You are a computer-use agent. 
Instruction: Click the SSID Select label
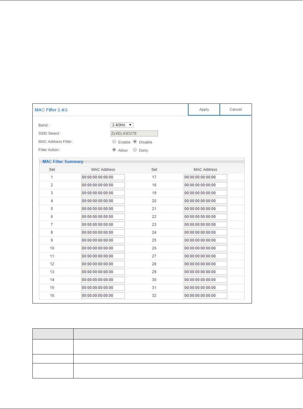coord(50,133)
